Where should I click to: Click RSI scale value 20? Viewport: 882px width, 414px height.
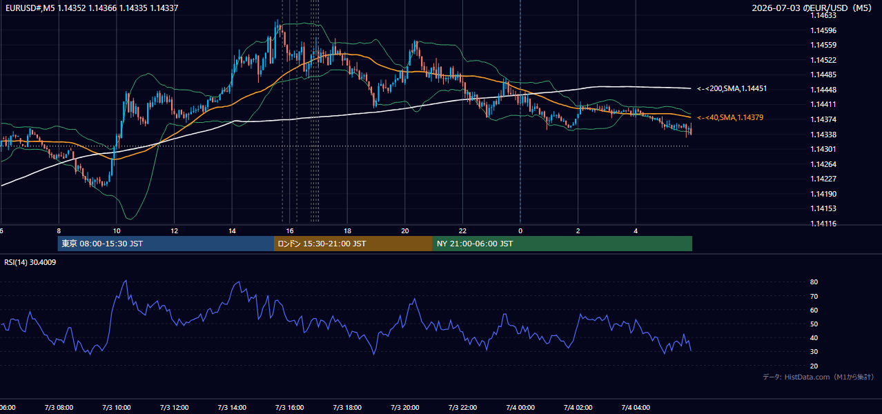click(x=814, y=366)
